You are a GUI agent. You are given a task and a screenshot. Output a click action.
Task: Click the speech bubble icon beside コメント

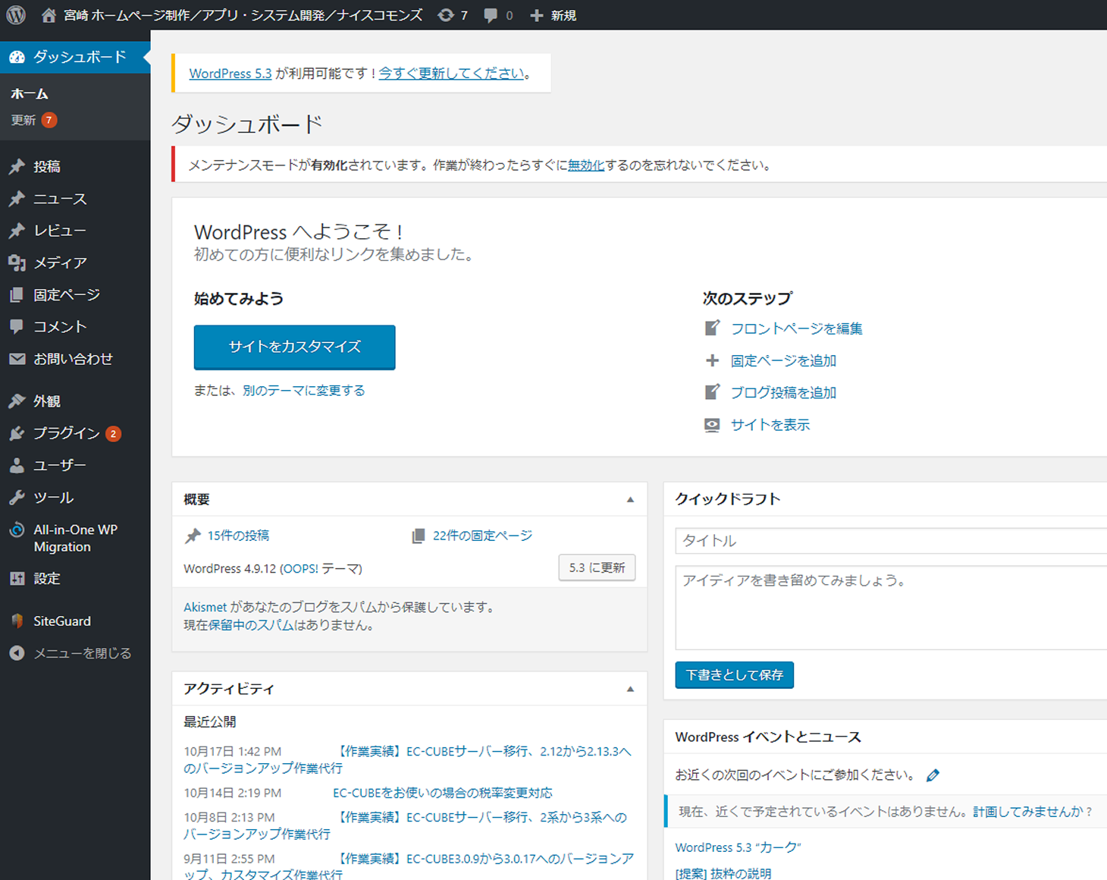pyautogui.click(x=17, y=327)
